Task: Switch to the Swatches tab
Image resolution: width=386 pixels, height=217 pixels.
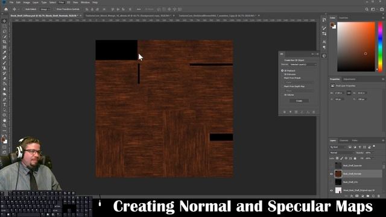Action: point(343,18)
